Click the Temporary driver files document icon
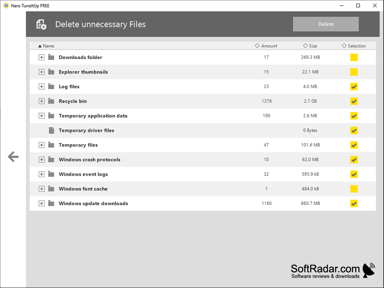The height and width of the screenshot is (288, 384). [51, 130]
